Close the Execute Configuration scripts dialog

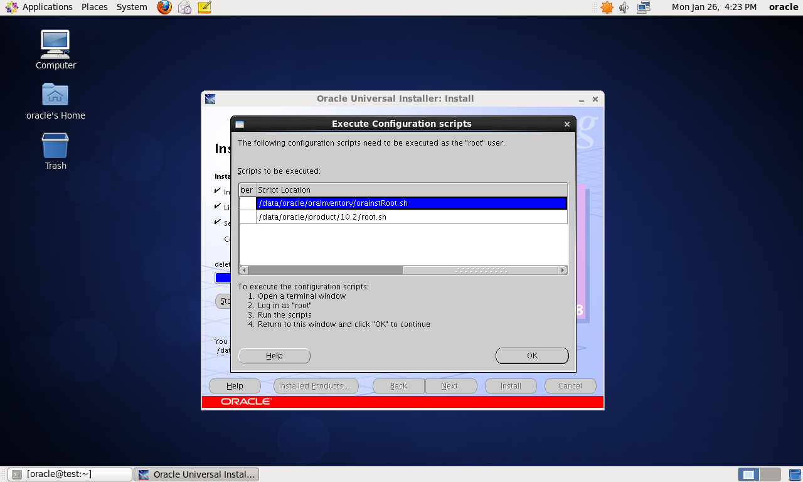[x=567, y=124]
